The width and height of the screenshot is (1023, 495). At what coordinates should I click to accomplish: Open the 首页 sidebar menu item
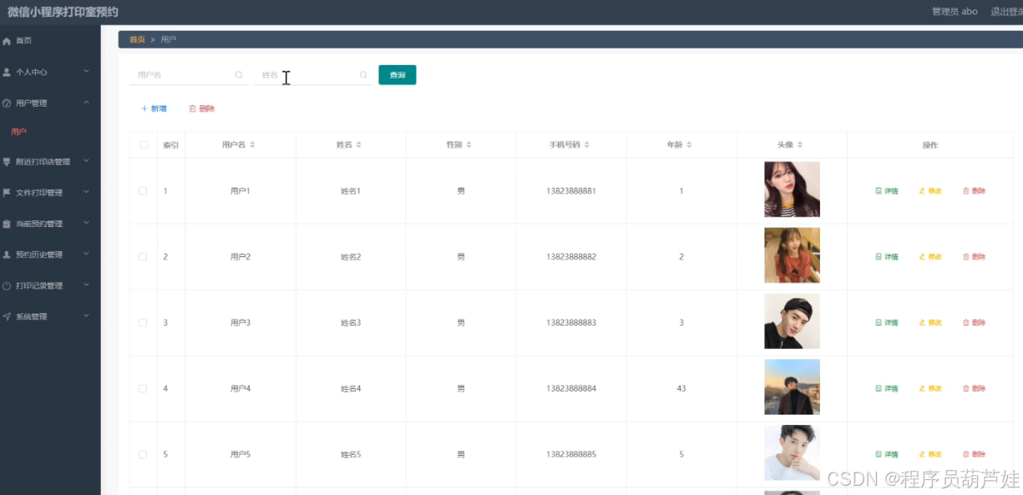point(50,41)
